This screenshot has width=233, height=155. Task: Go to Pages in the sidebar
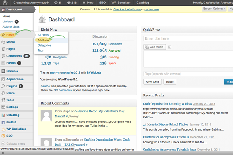[10, 49]
